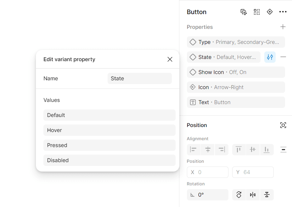This screenshot has width=292, height=207.
Task: Align left using the alignment button
Action: pyautogui.click(x=194, y=150)
